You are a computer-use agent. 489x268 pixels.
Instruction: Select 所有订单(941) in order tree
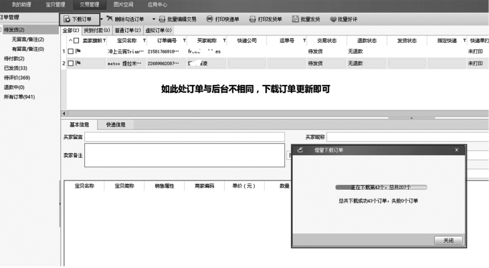coord(19,97)
